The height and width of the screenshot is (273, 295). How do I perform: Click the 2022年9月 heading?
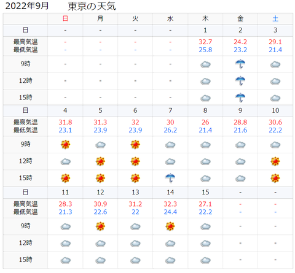point(27,6)
